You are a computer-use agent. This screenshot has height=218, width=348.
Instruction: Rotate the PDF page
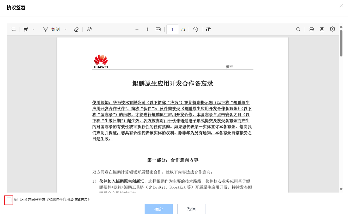click(x=196, y=29)
